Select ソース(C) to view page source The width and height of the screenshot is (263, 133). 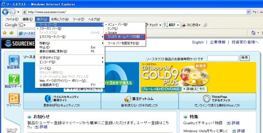coord(70,68)
